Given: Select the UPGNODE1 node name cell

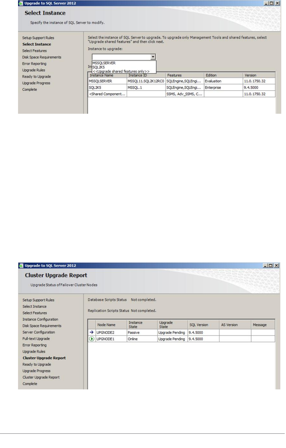Looking at the screenshot, I should point(111,339).
